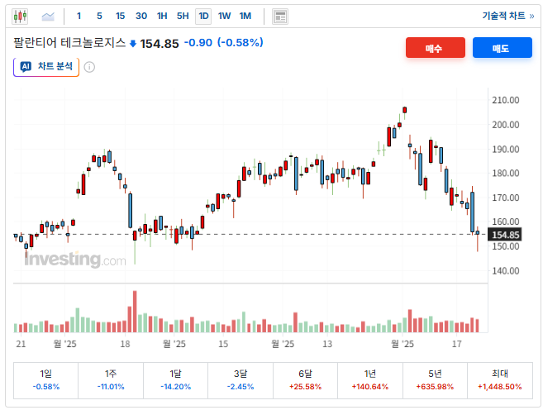This screenshot has height=410, width=543.
Task: Select the 1 minute interval
Action: (x=79, y=16)
